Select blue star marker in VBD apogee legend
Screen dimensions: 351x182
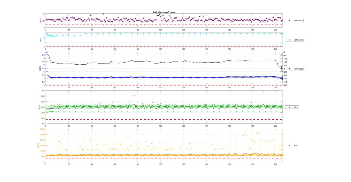tap(290, 68)
